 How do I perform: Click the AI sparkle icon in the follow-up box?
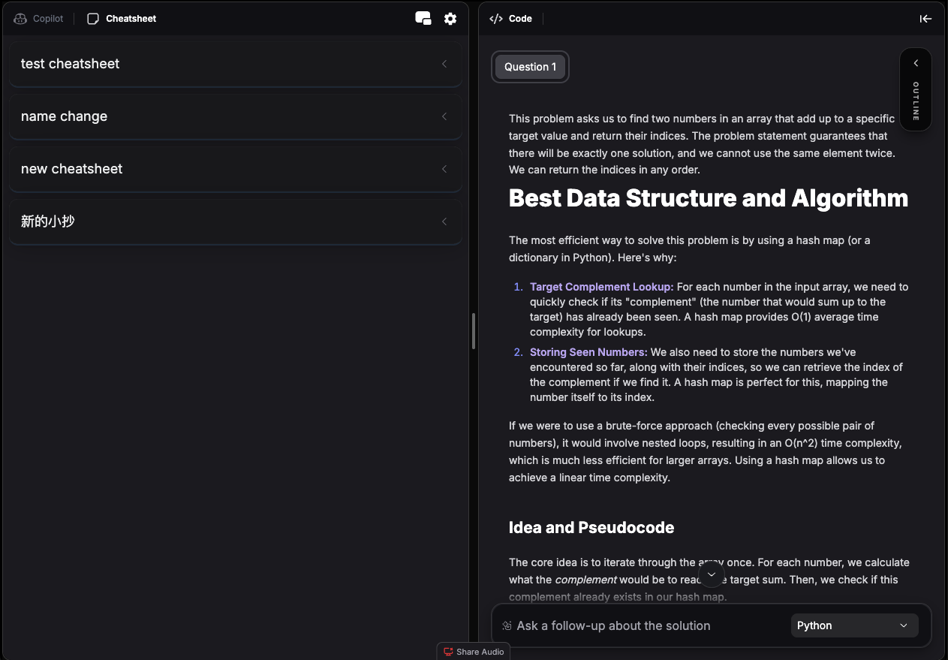(506, 625)
